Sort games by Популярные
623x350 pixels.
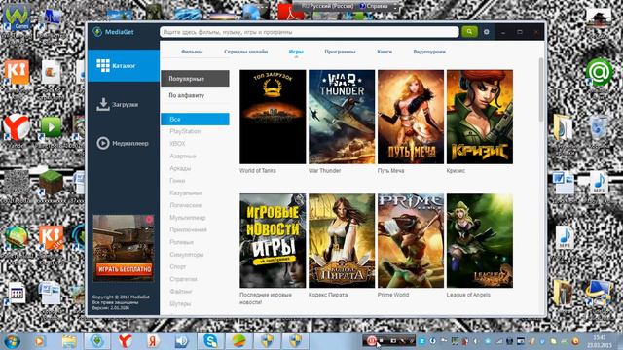tap(195, 79)
